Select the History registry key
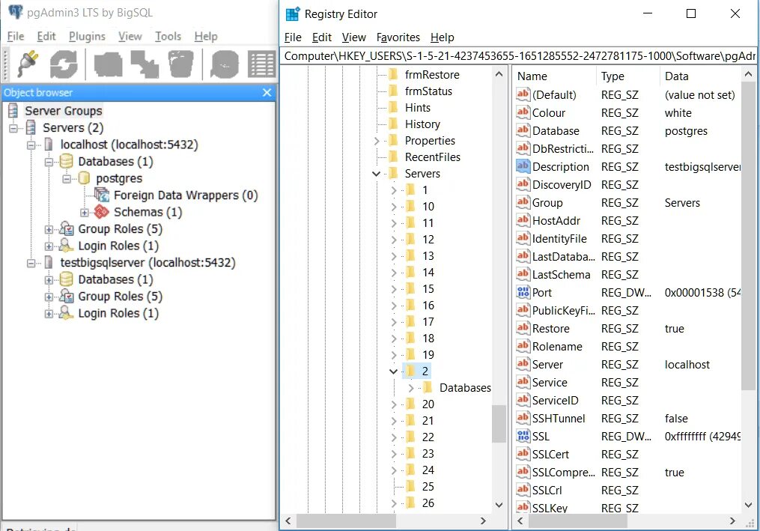This screenshot has width=760, height=531. coord(422,124)
